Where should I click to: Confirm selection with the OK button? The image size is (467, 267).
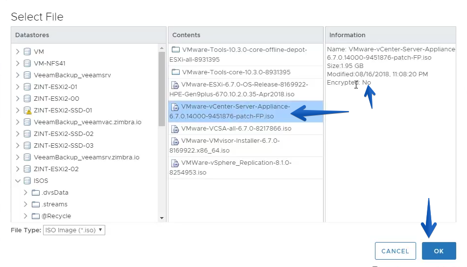(x=439, y=251)
